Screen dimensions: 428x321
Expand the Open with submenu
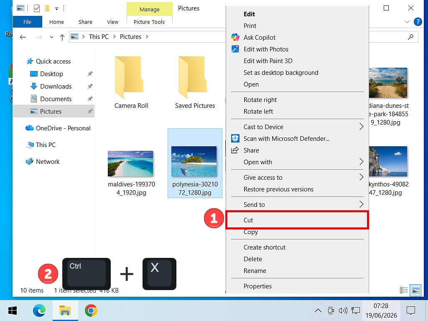coord(361,162)
